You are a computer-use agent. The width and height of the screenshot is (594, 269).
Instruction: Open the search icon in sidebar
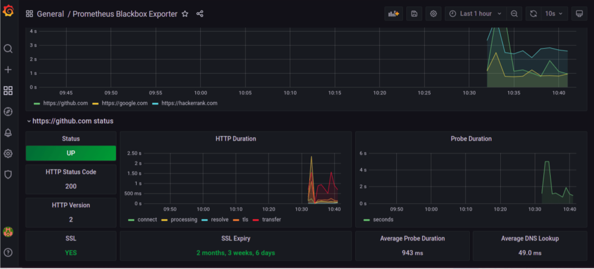coord(8,49)
